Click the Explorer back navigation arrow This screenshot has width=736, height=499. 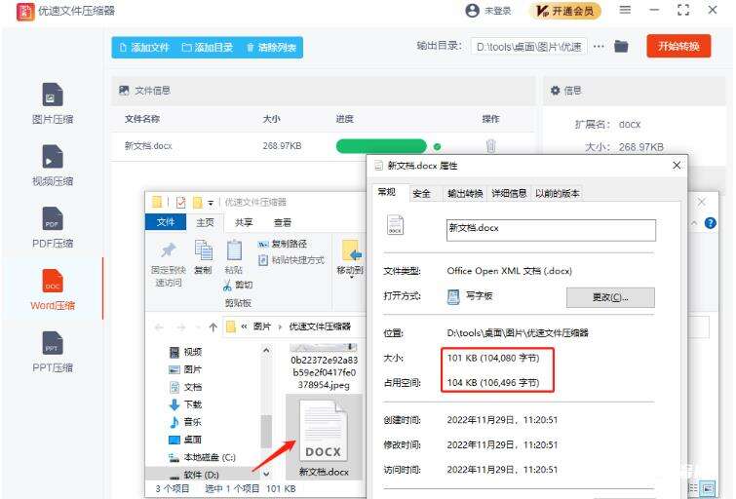159,327
